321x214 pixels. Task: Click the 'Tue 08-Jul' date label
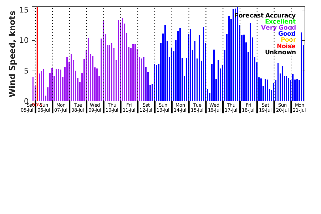point(78,108)
